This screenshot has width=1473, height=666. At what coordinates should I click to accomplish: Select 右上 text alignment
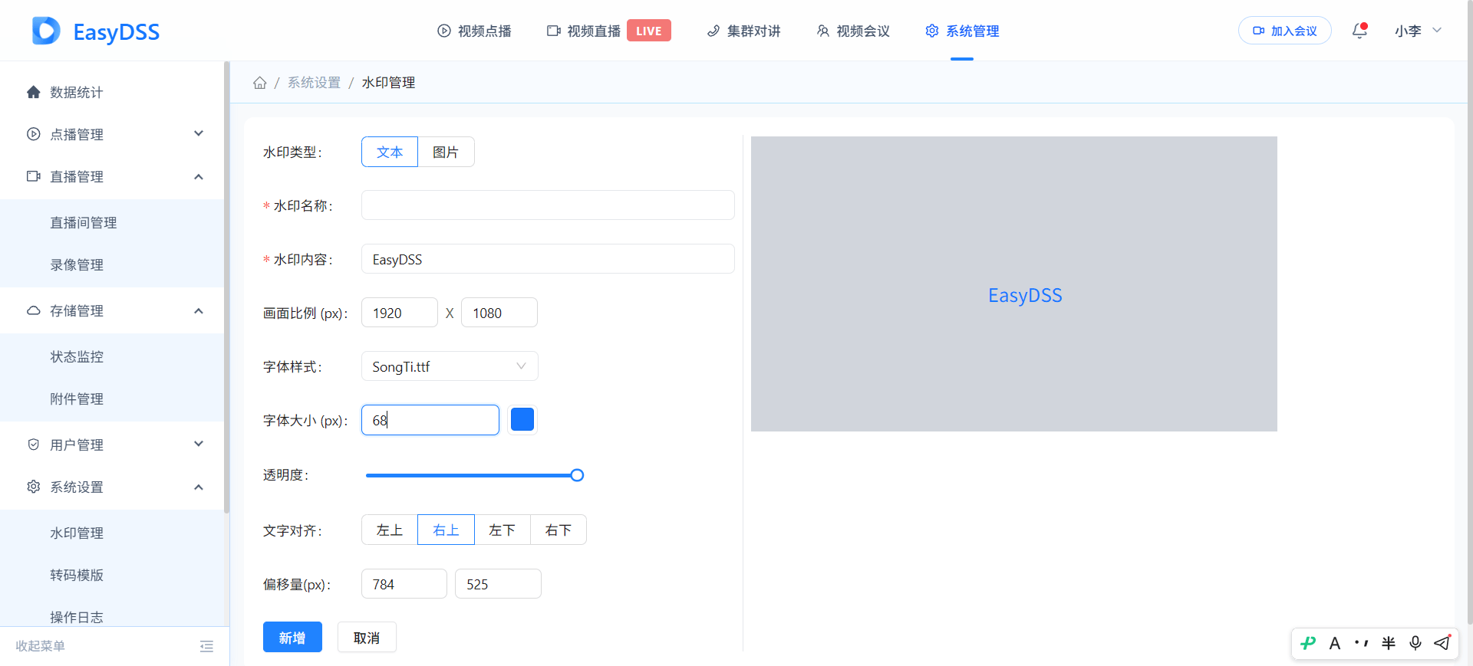point(446,530)
